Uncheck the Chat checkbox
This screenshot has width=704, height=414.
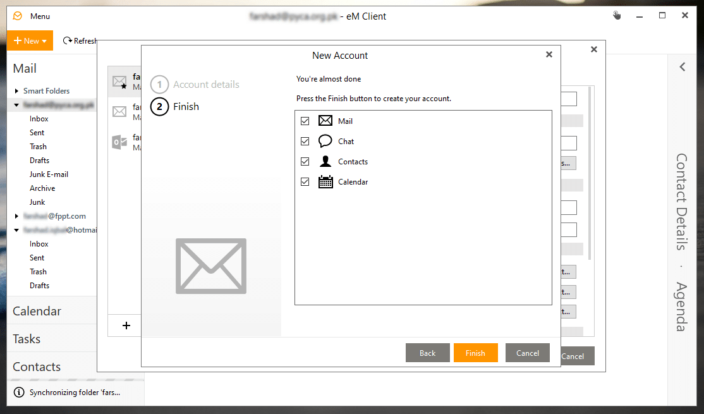(x=305, y=141)
